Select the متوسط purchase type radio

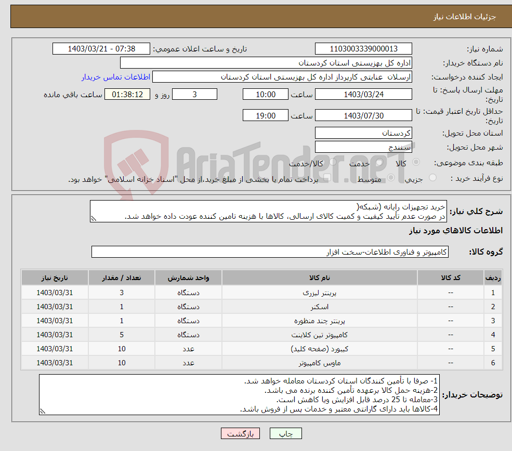(391, 178)
